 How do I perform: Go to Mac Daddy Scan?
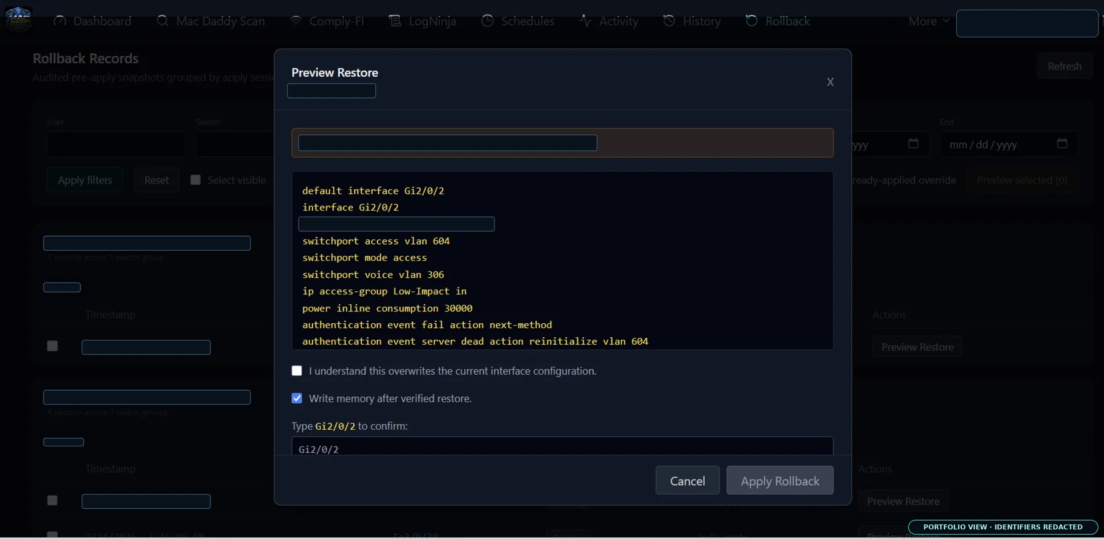211,21
